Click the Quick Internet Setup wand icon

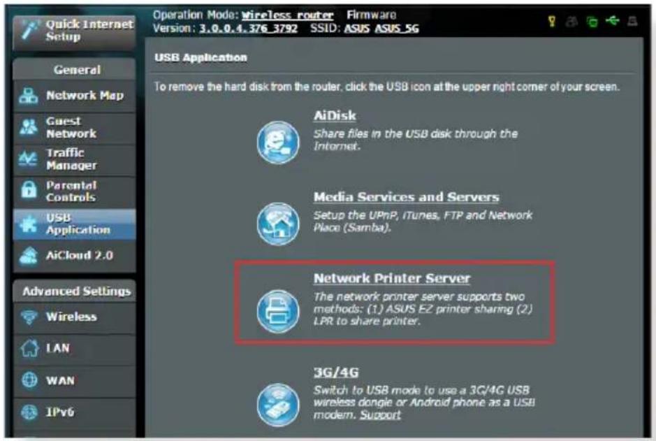click(29, 30)
